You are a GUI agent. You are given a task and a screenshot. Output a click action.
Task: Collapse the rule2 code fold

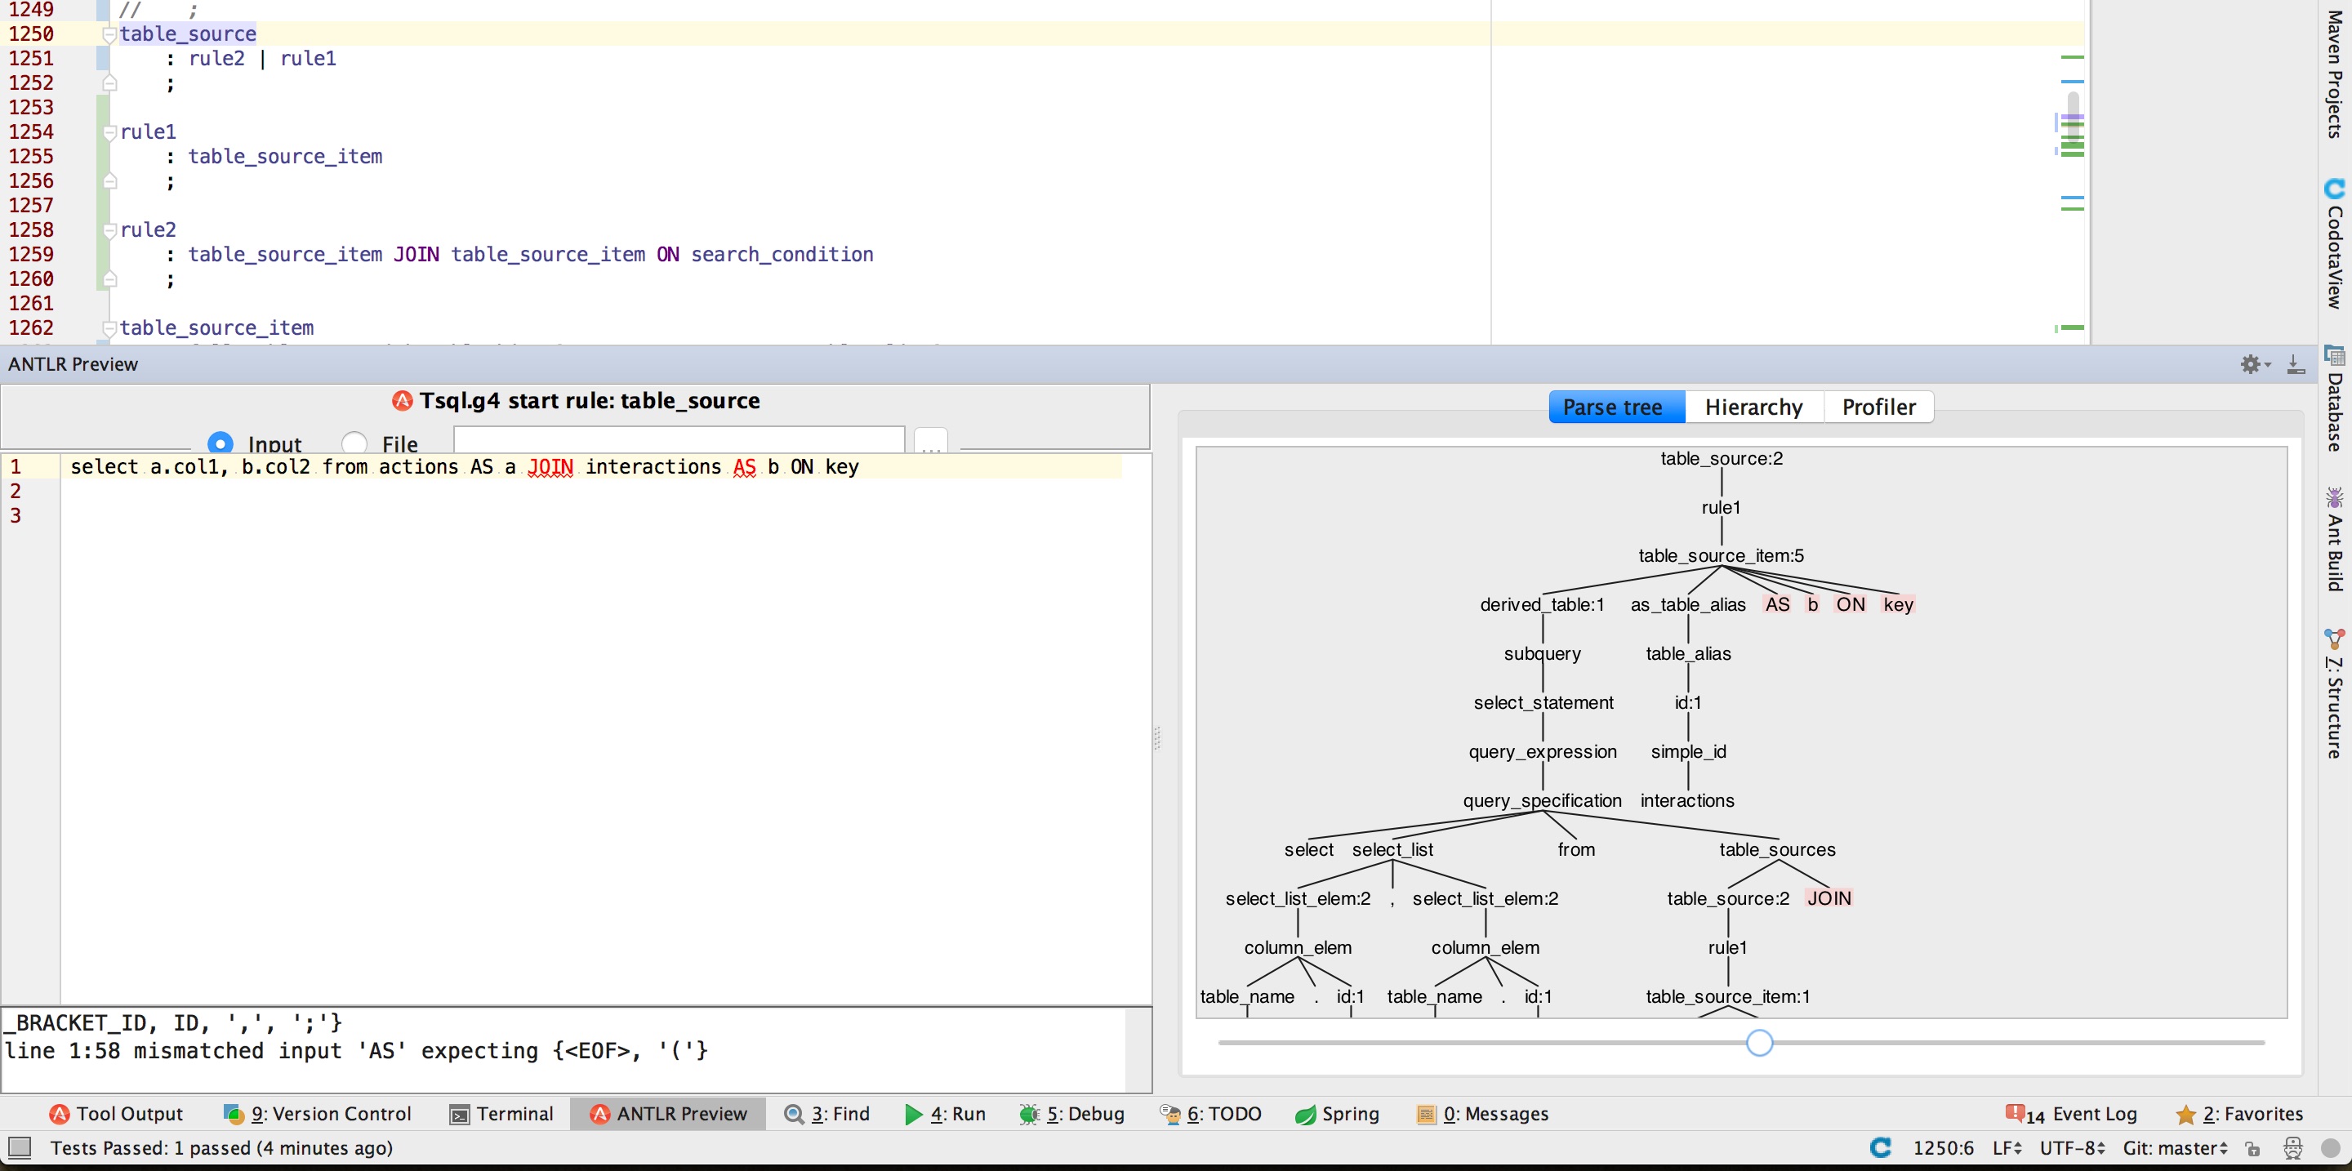click(x=109, y=231)
